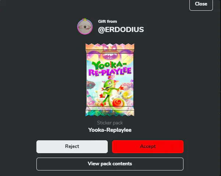Open View pack contents
221x176 pixels.
point(110,164)
